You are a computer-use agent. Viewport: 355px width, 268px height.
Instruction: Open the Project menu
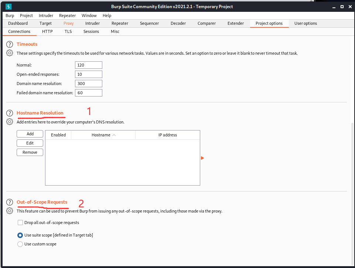26,16
